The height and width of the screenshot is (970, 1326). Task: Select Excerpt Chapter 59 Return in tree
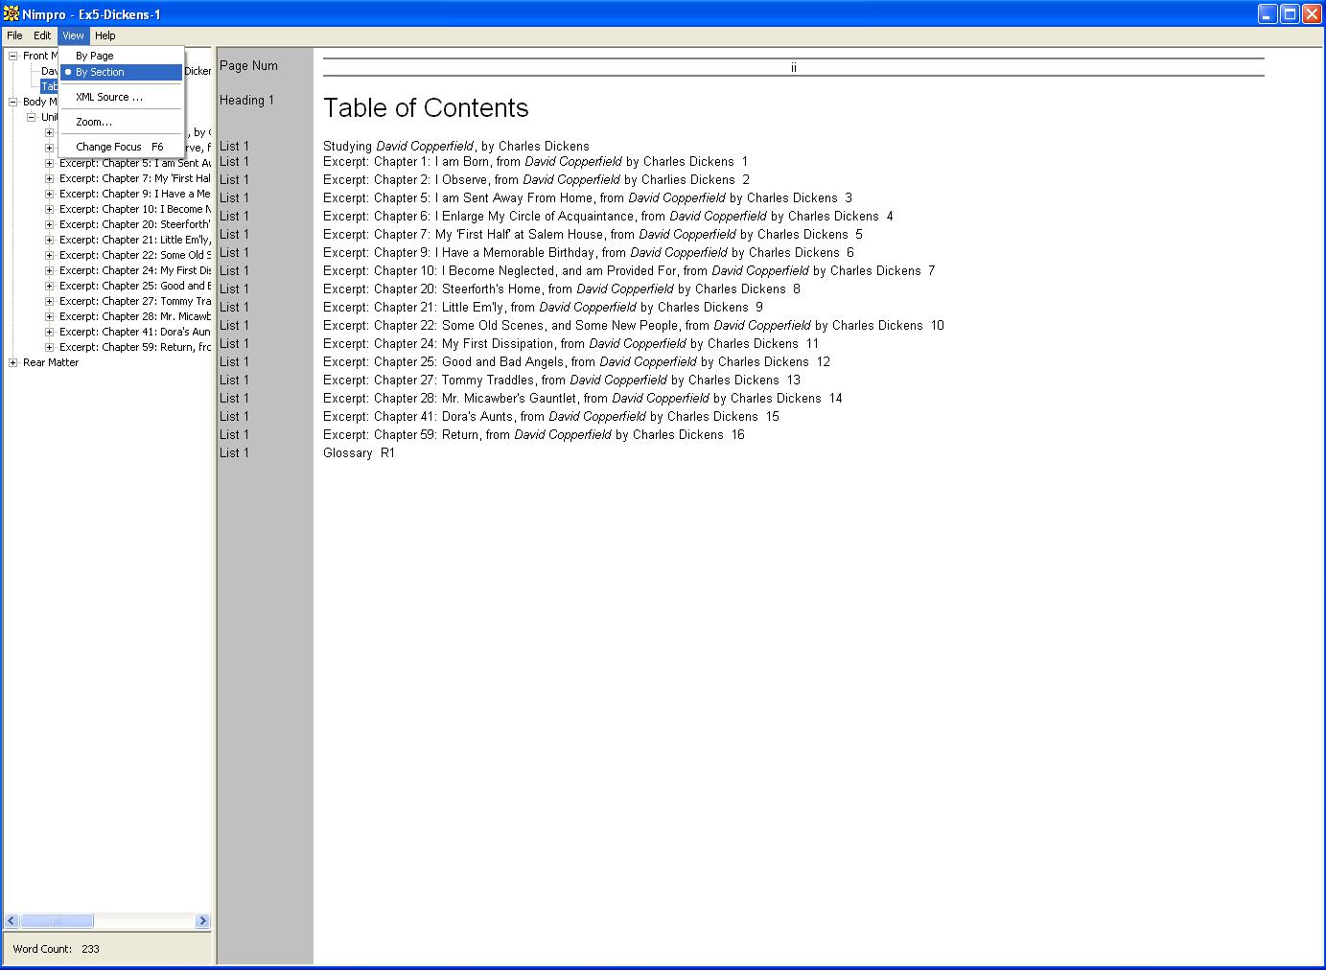(135, 347)
